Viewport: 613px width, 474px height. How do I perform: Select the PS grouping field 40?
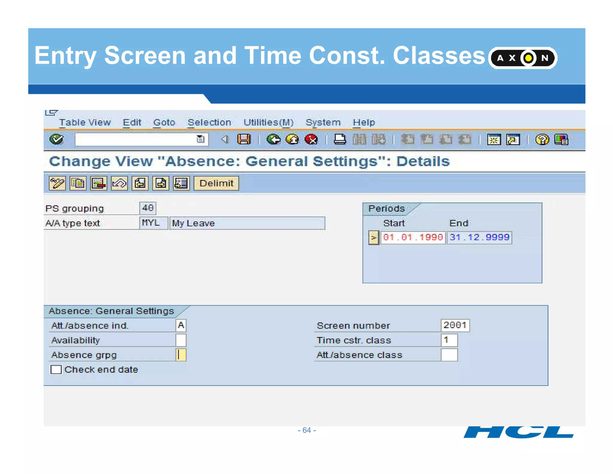[x=148, y=208]
